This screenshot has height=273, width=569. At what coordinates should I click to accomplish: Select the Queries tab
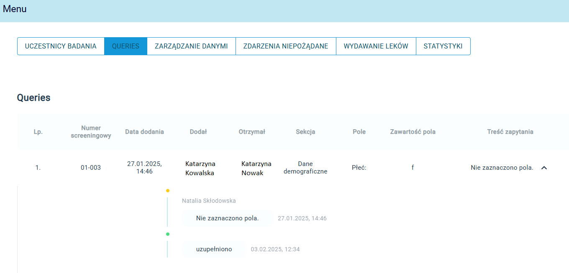click(126, 46)
